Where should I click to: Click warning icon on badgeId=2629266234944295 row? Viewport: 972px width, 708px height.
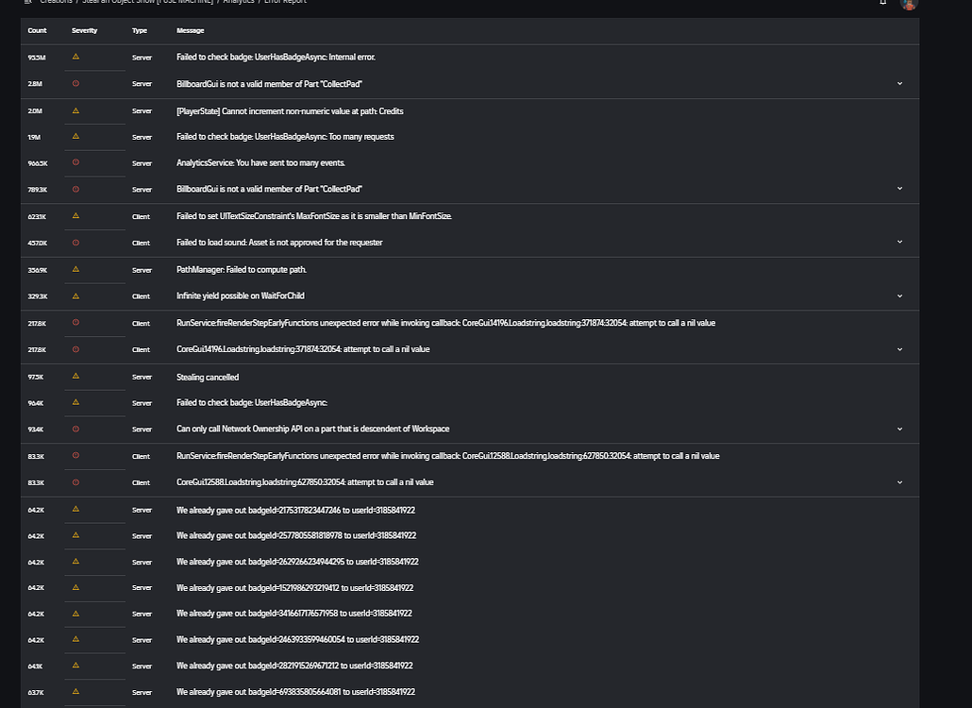point(75,561)
